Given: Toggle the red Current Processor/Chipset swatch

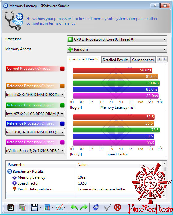Looking at the screenshot, I should click(x=63, y=69).
